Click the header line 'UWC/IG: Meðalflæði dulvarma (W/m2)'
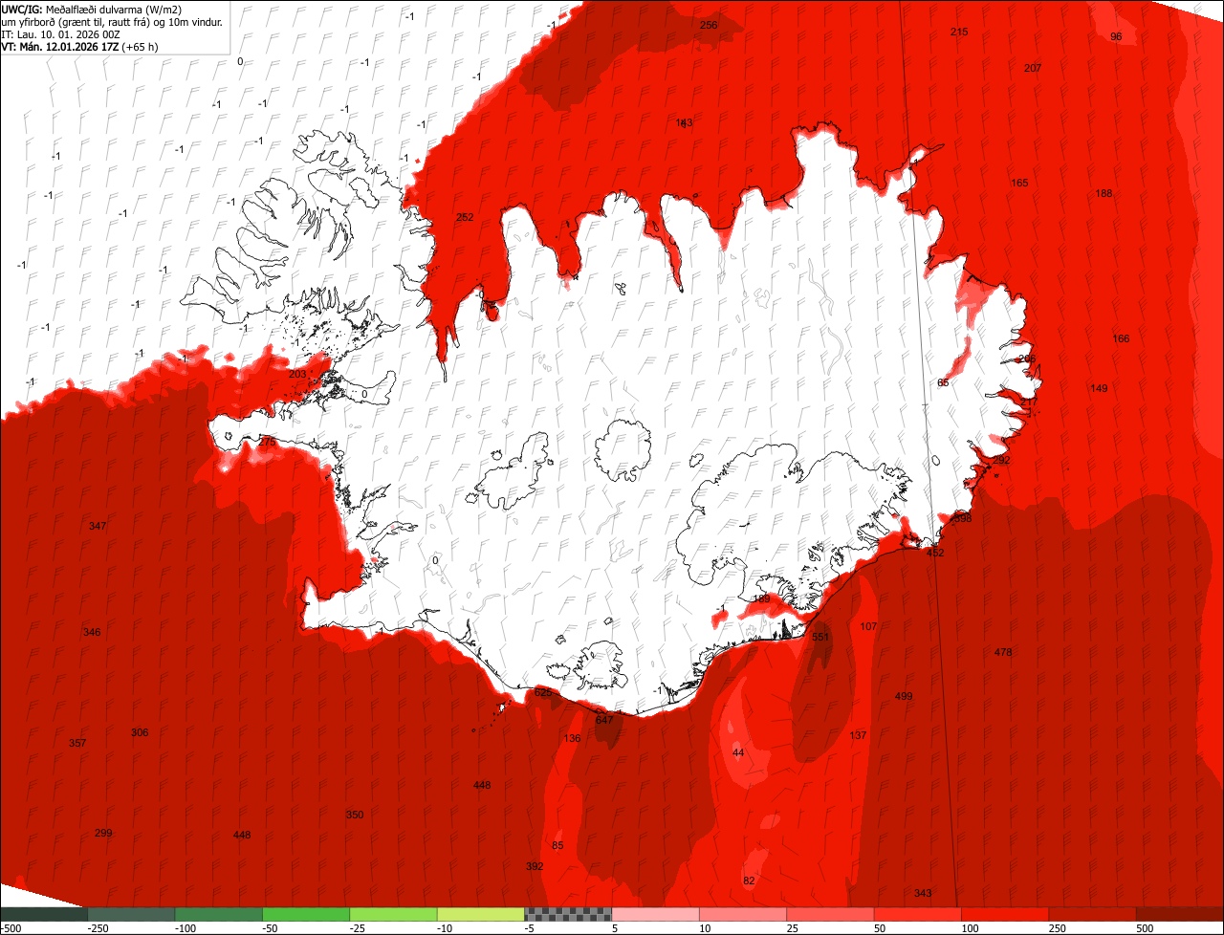This screenshot has height=935, width=1224. click(92, 9)
